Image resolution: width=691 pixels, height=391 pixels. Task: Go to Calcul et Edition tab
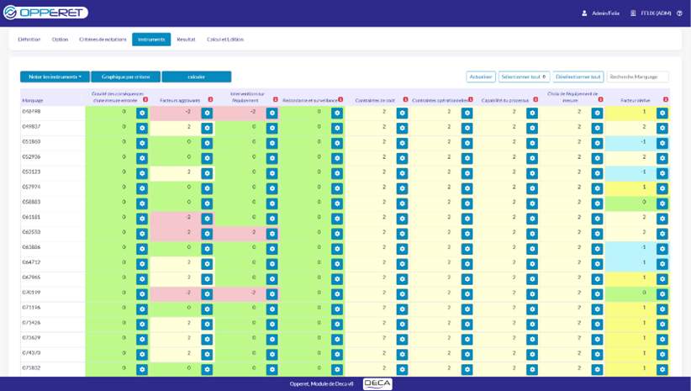pyautogui.click(x=225, y=40)
